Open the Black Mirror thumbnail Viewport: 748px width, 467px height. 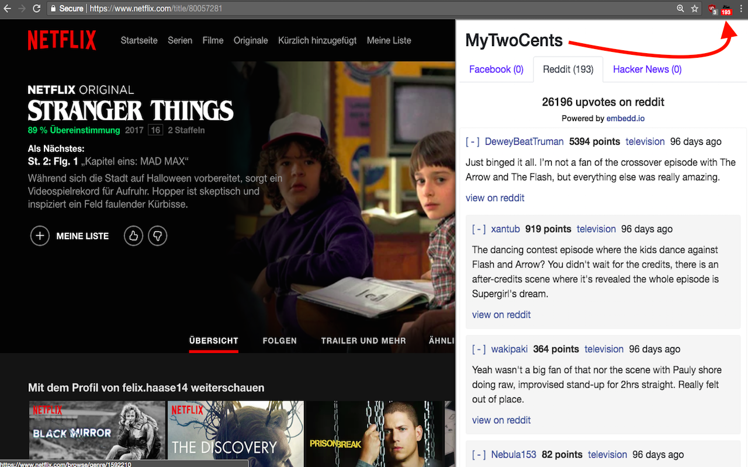tap(96, 431)
